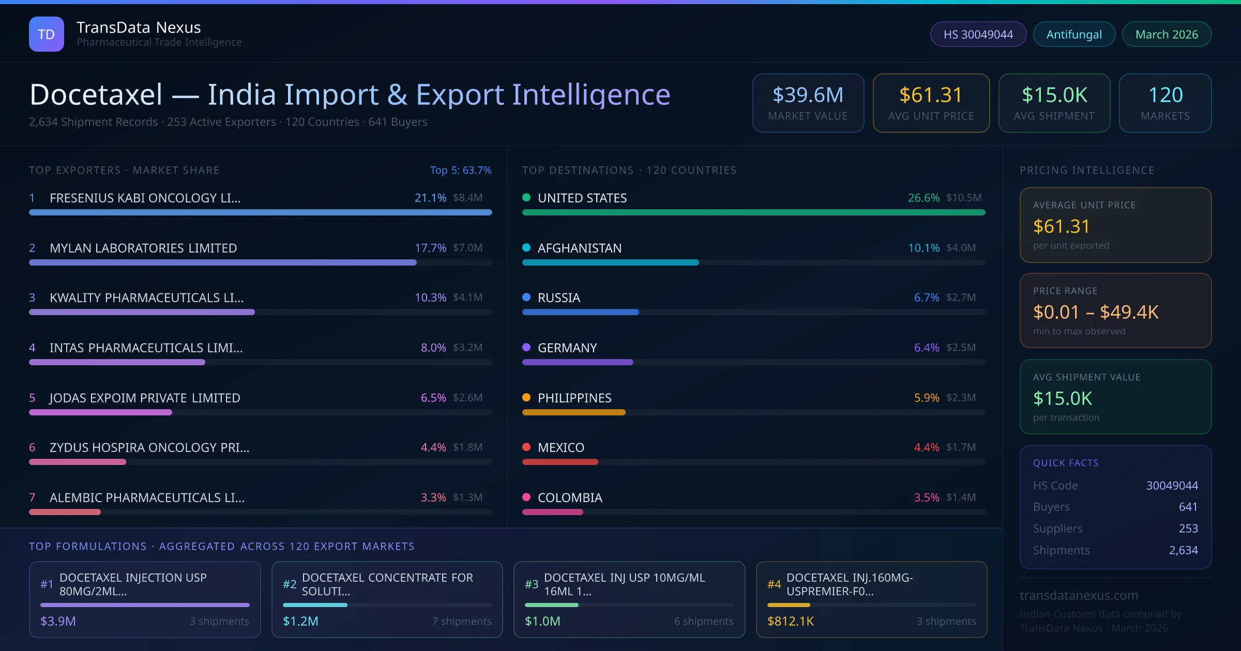
Task: Click the purple Germany dot marker
Action: click(x=526, y=347)
